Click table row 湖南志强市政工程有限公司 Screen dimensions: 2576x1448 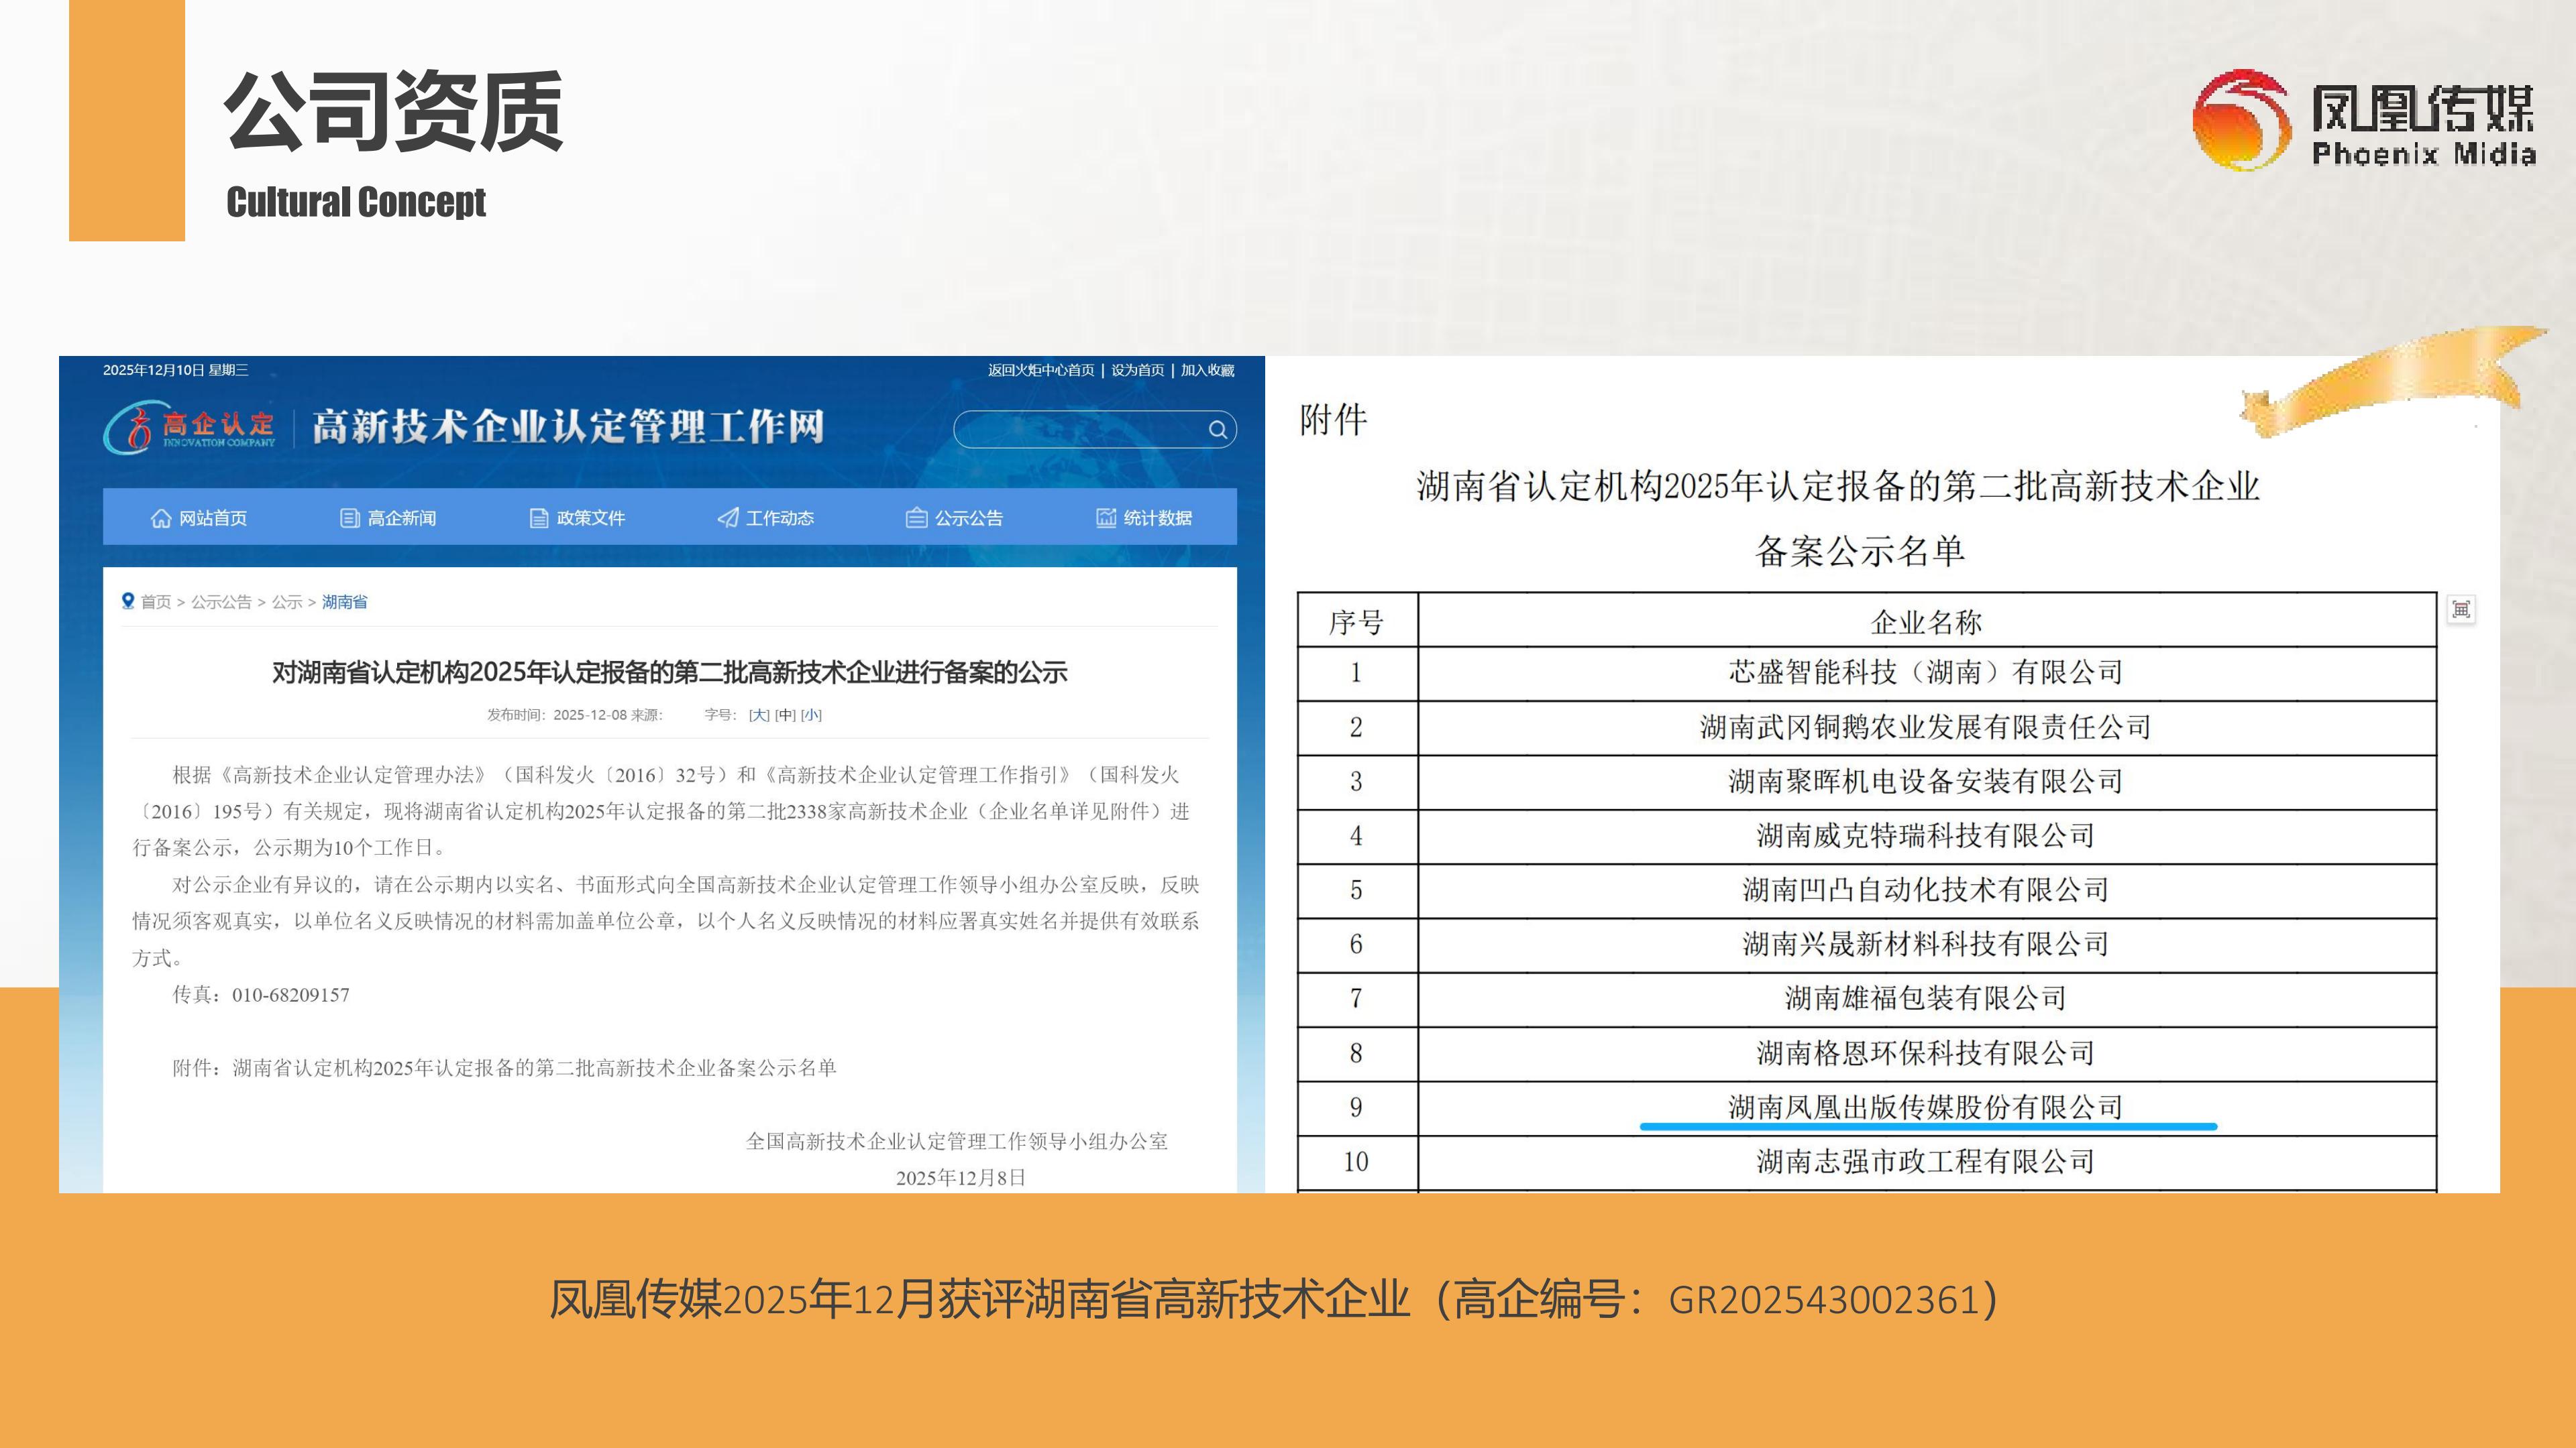coord(1867,1162)
